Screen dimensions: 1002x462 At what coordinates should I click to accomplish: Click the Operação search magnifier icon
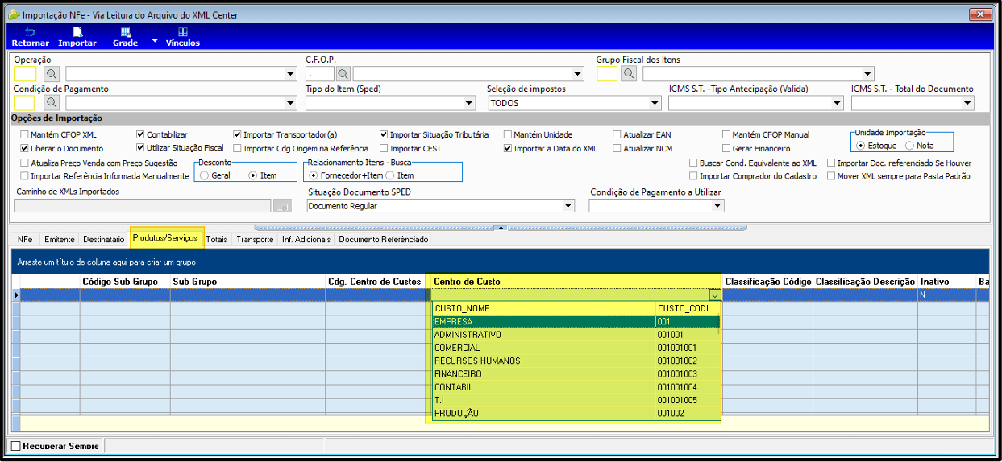pos(51,74)
